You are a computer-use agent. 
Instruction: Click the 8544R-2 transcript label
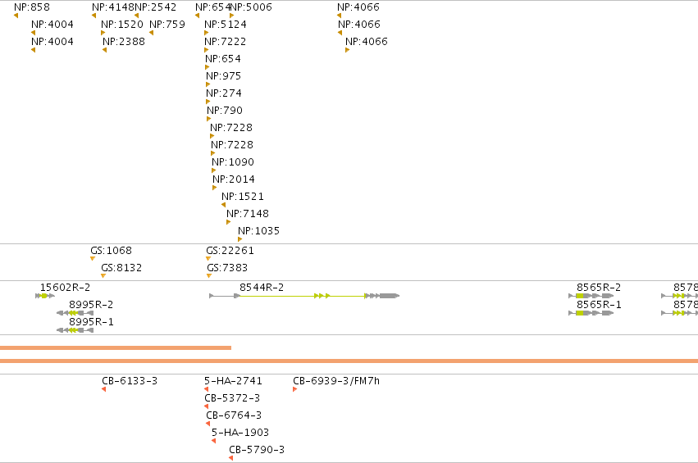point(262,288)
